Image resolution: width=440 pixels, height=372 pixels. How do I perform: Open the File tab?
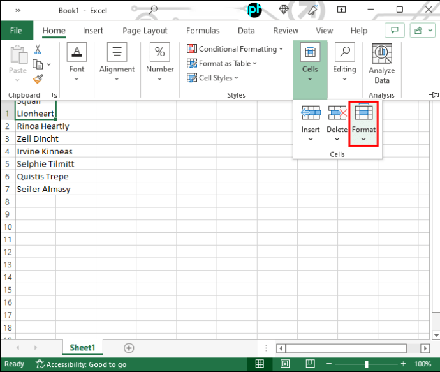point(16,31)
